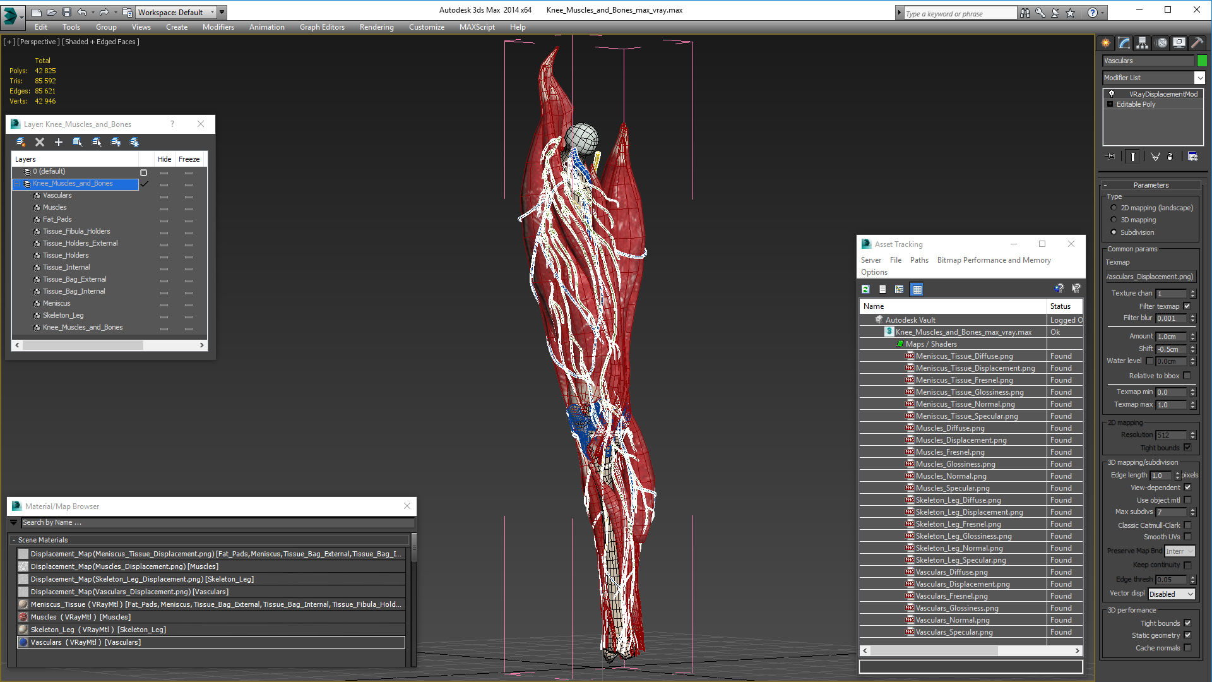
Task: Click the binoculars search icon
Action: (1025, 13)
